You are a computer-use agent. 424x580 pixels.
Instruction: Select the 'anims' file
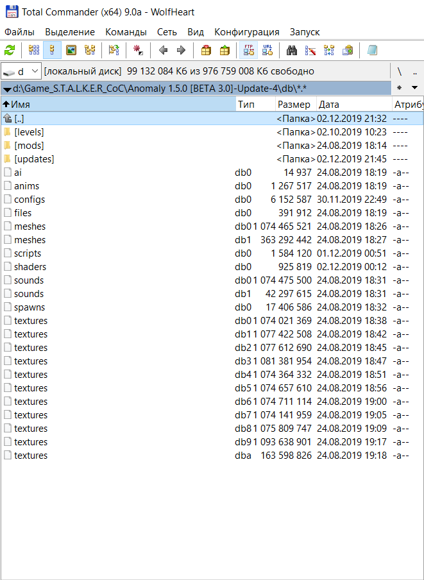tap(212, 185)
